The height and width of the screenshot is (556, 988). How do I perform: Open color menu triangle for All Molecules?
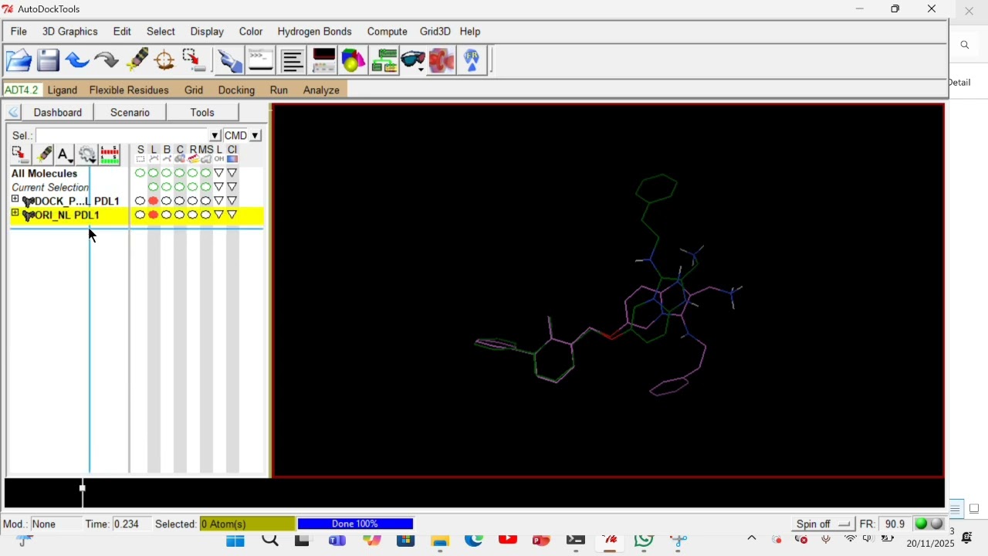click(232, 174)
